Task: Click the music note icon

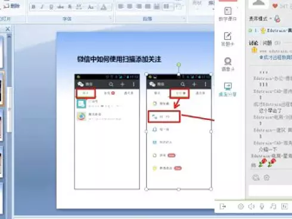Action: 273,206
